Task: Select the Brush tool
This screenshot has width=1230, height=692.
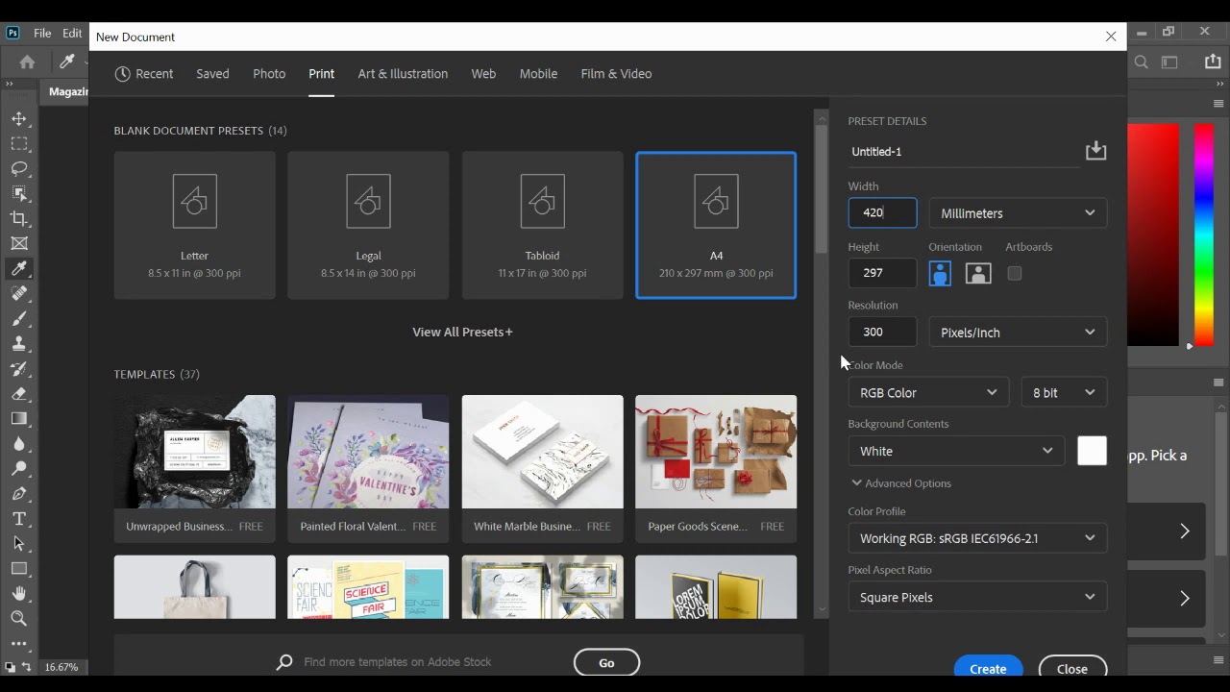Action: pyautogui.click(x=19, y=318)
